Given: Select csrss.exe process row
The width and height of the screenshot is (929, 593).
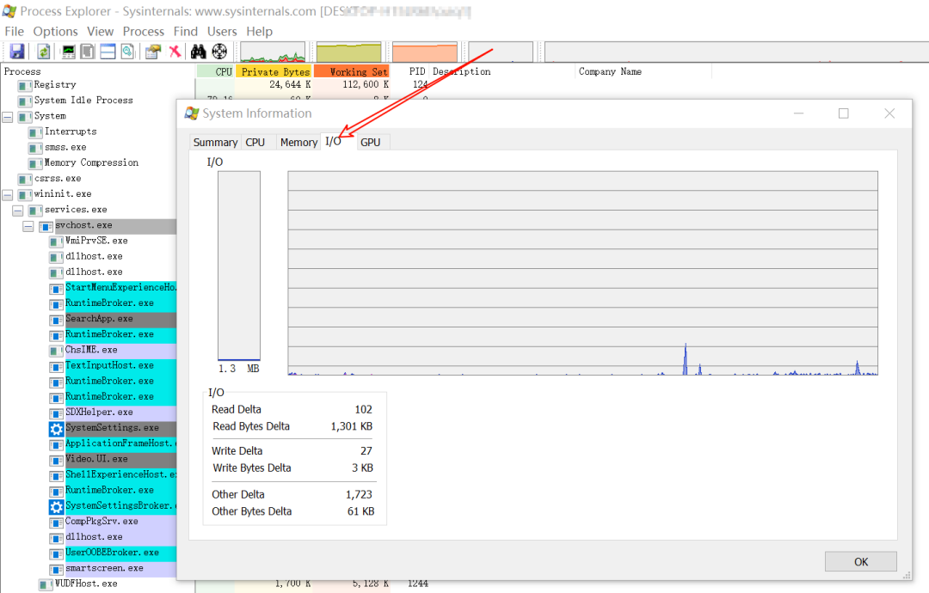Looking at the screenshot, I should (x=58, y=179).
